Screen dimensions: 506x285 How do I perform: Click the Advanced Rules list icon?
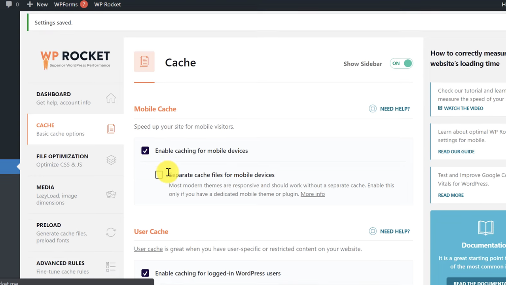tap(111, 267)
